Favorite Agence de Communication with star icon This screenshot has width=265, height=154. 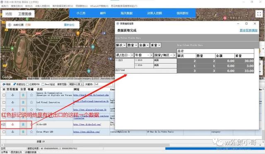click(x=31, y=95)
